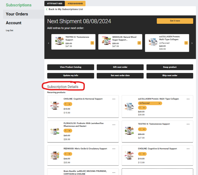
Task: Switch to subscription tab #78316404845
Action: click(75, 3)
